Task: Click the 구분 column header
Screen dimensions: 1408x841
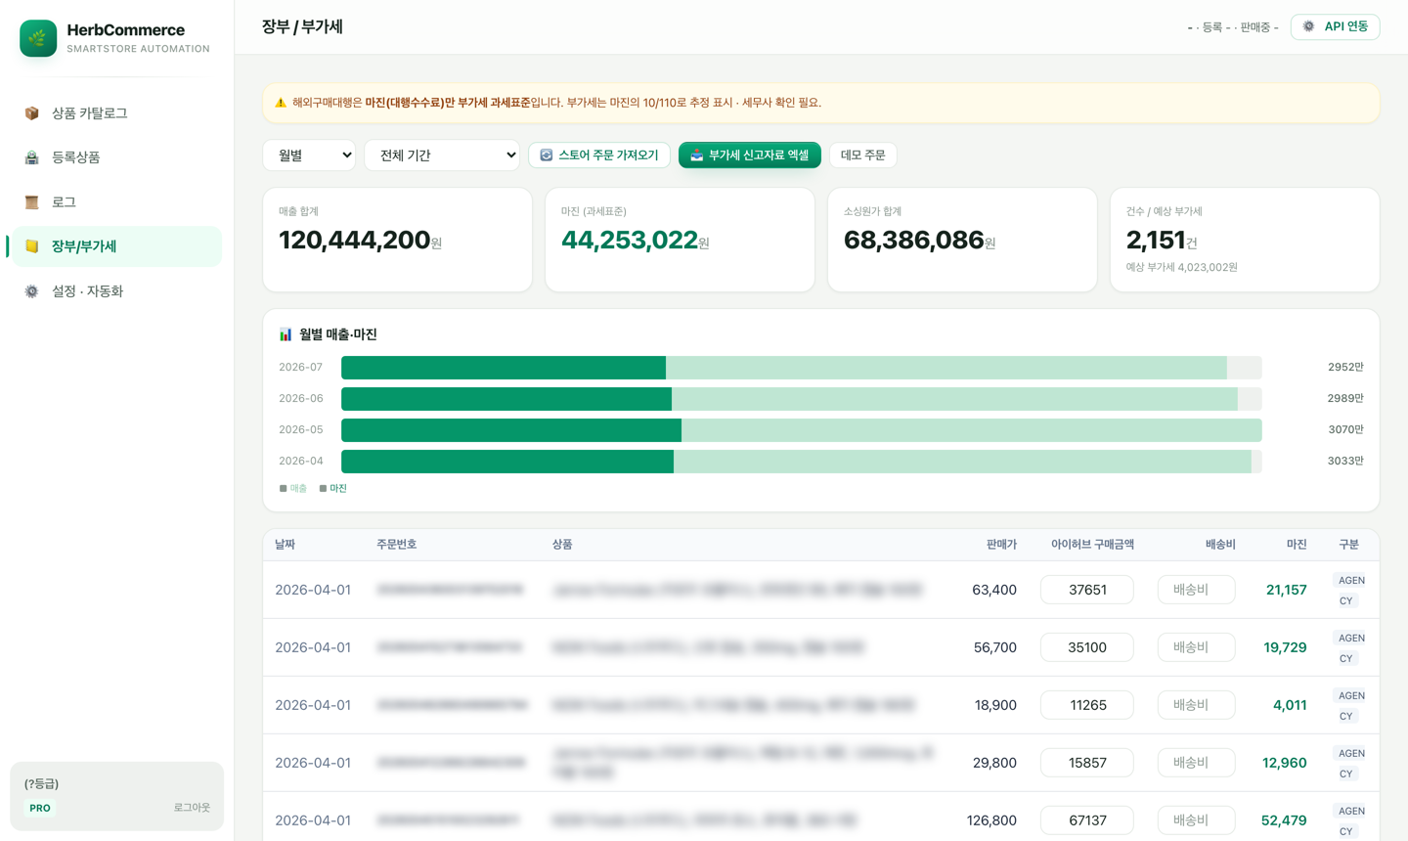Action: coord(1348,545)
